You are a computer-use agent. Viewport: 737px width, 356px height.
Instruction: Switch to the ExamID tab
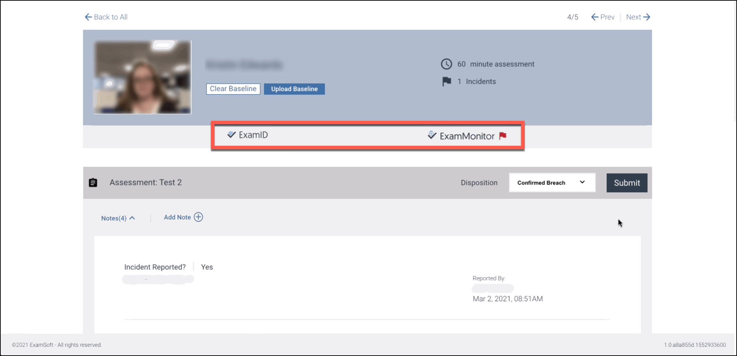click(247, 135)
